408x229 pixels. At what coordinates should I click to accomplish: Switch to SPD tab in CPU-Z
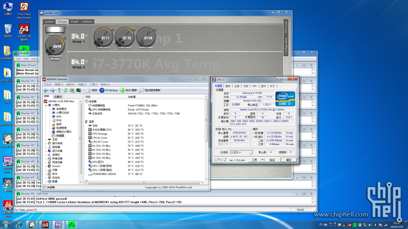click(x=254, y=86)
